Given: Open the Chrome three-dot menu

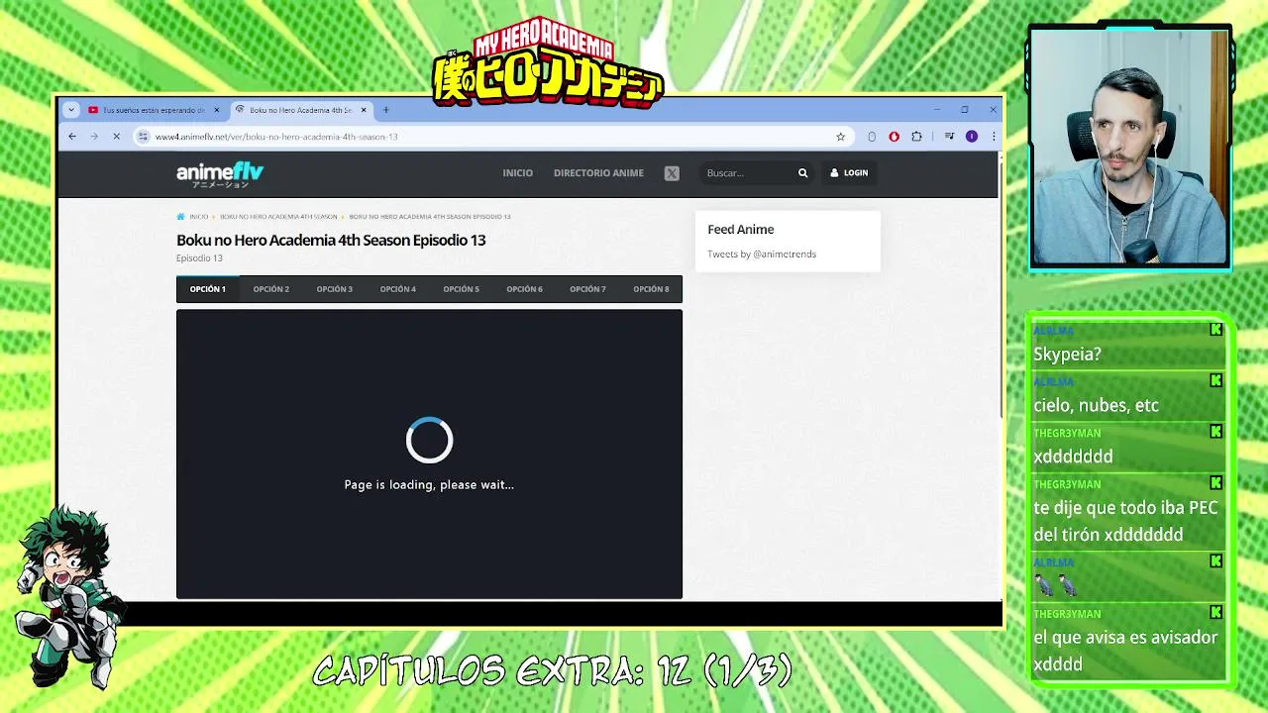Looking at the screenshot, I should tap(993, 137).
